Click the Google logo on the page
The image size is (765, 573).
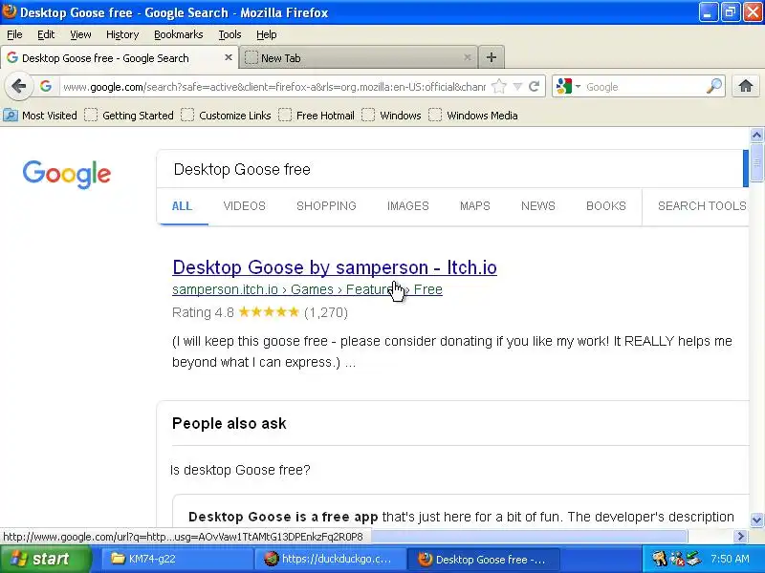click(x=67, y=174)
